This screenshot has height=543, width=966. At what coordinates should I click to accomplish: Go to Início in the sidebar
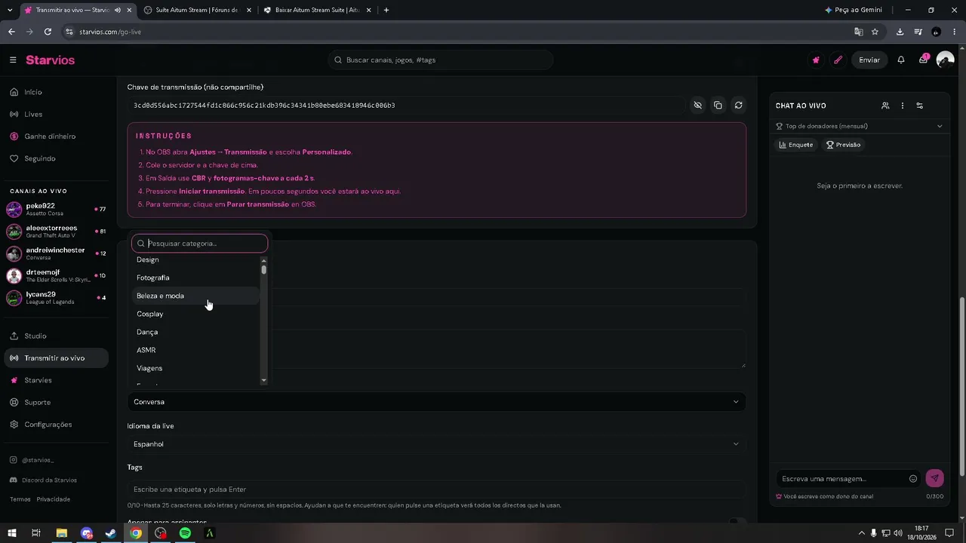click(56, 92)
